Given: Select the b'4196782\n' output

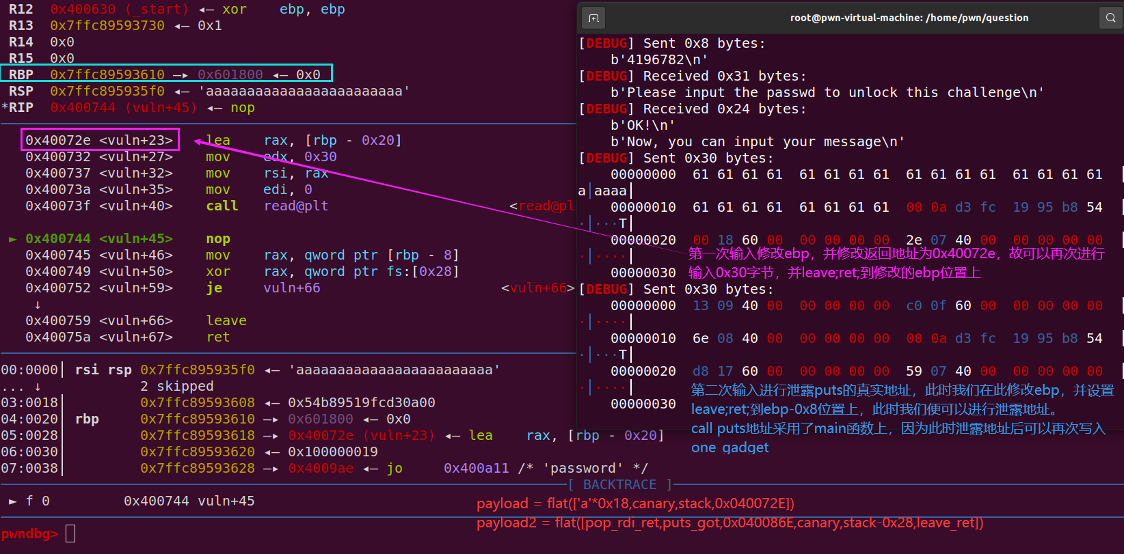Looking at the screenshot, I should 659,59.
